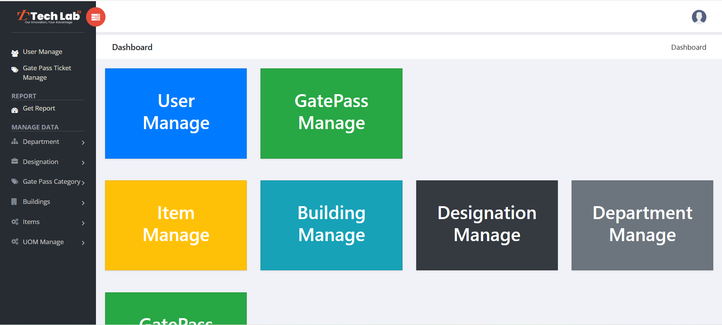Viewport: 722px width, 325px height.
Task: Expand the Items submenu chevron
Action: pos(83,223)
